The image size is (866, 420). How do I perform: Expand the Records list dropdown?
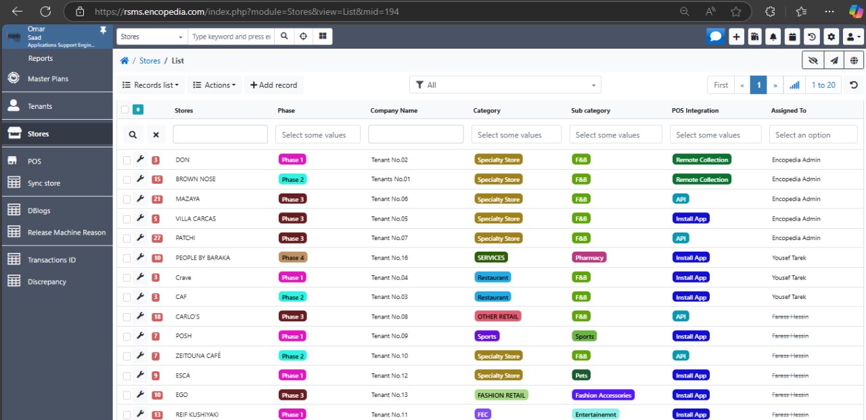point(150,85)
